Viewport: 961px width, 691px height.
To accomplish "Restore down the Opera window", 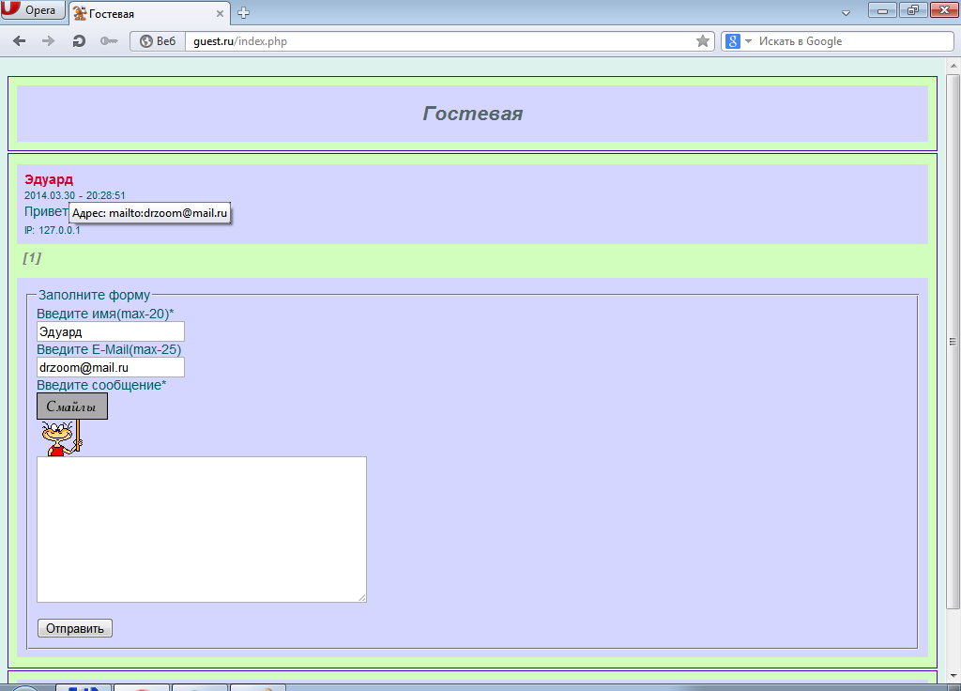I will tap(912, 9).
